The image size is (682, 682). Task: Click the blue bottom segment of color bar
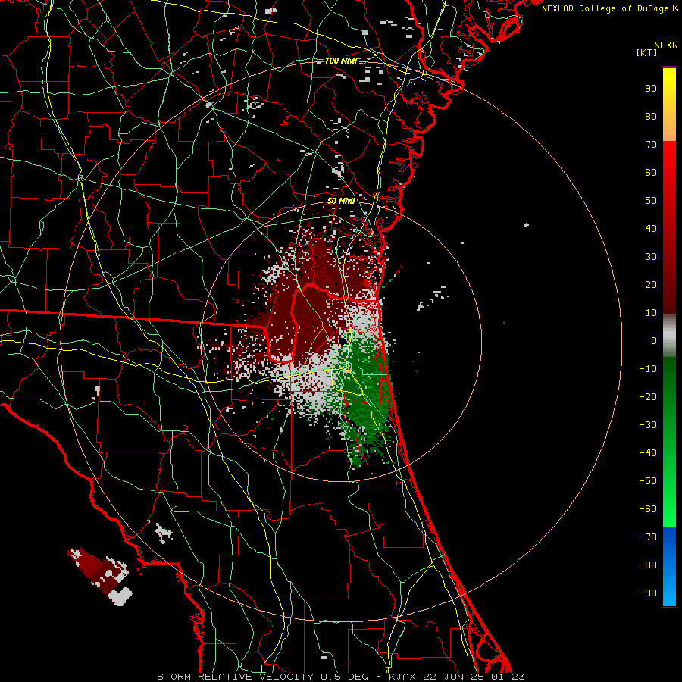tap(669, 567)
